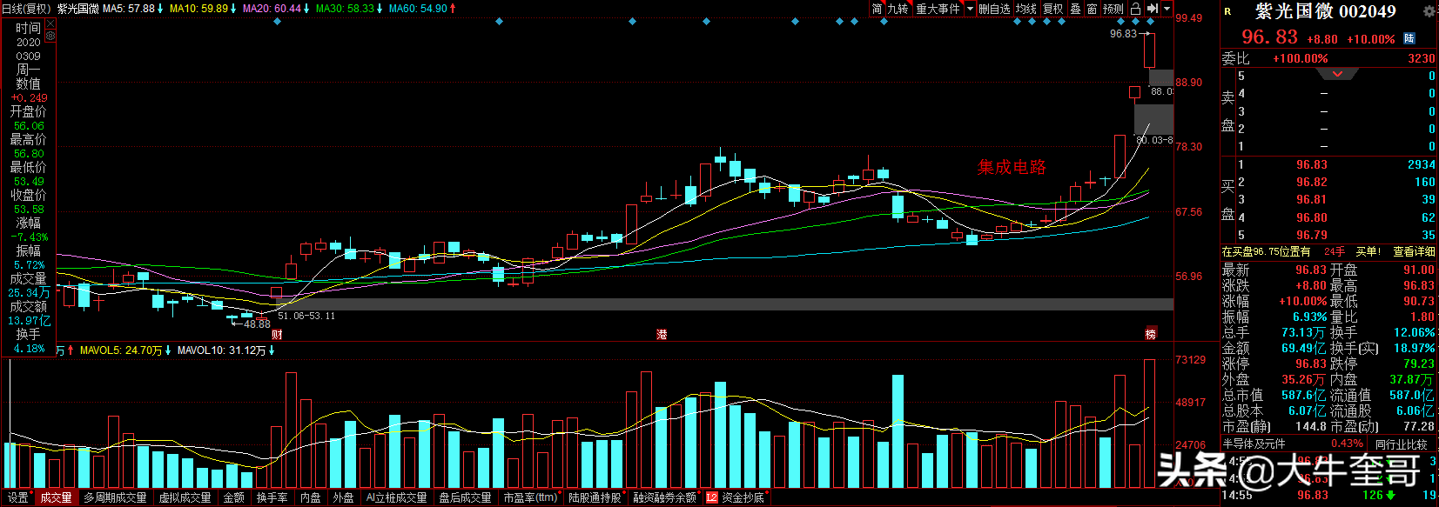
Task: Toggle 均线 moving averages display
Action: [1026, 9]
